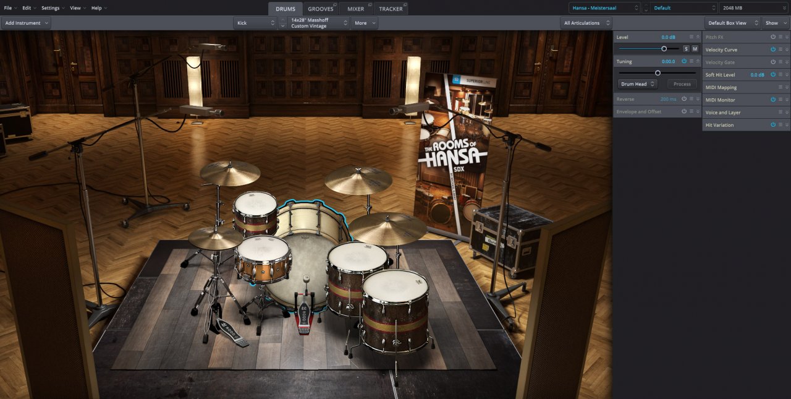Toggle Tuning power button

tap(684, 61)
